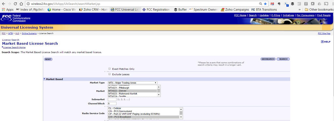
Task: Check Exclude Leases checkbox
Action: (x=110, y=74)
